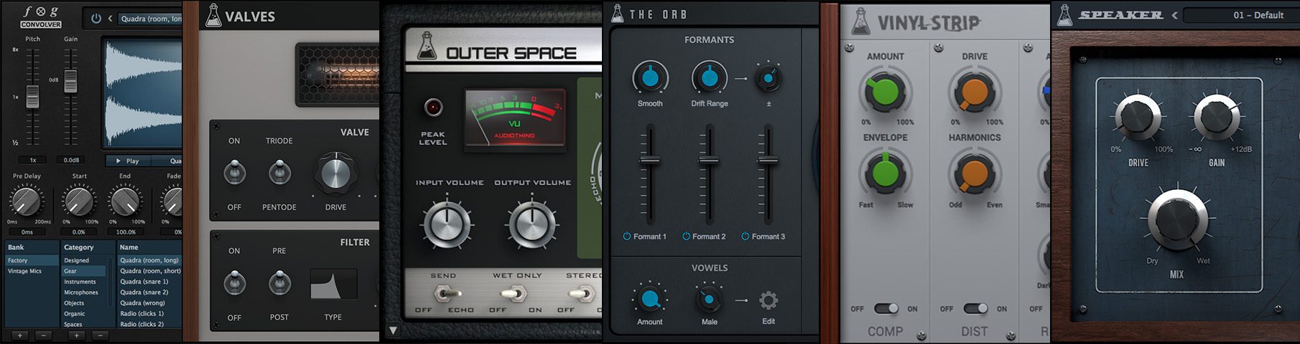Click the Orb Smooth knob
The height and width of the screenshot is (344, 1300).
(x=650, y=77)
